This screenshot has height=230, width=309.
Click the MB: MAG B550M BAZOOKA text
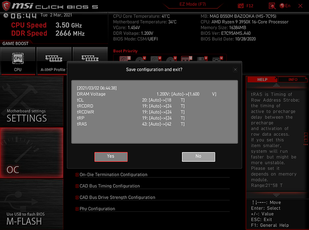[x=239, y=16]
